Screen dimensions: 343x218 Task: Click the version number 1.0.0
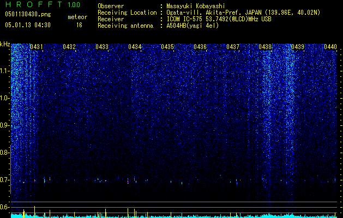coord(74,4)
